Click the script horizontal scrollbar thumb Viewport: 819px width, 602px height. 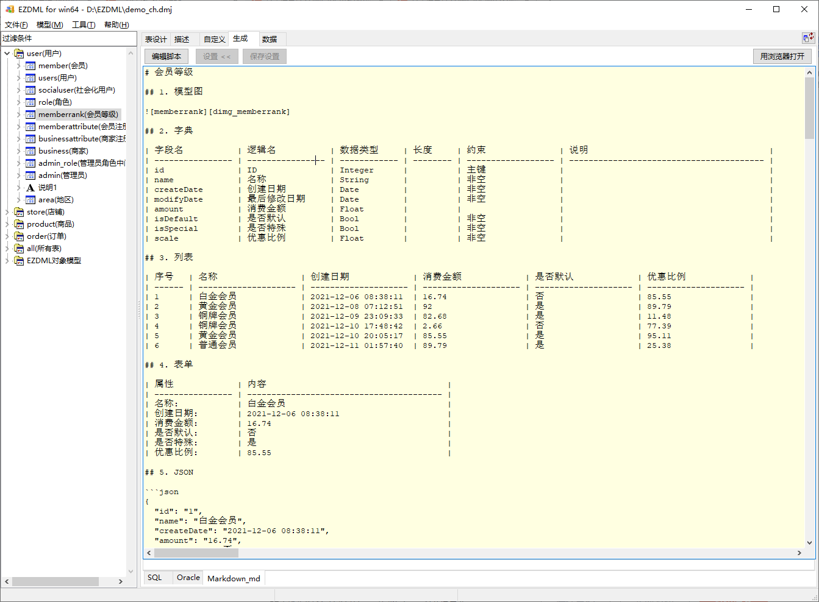point(196,553)
